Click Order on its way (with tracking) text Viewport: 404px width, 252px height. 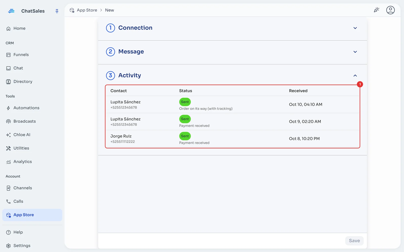206,109
